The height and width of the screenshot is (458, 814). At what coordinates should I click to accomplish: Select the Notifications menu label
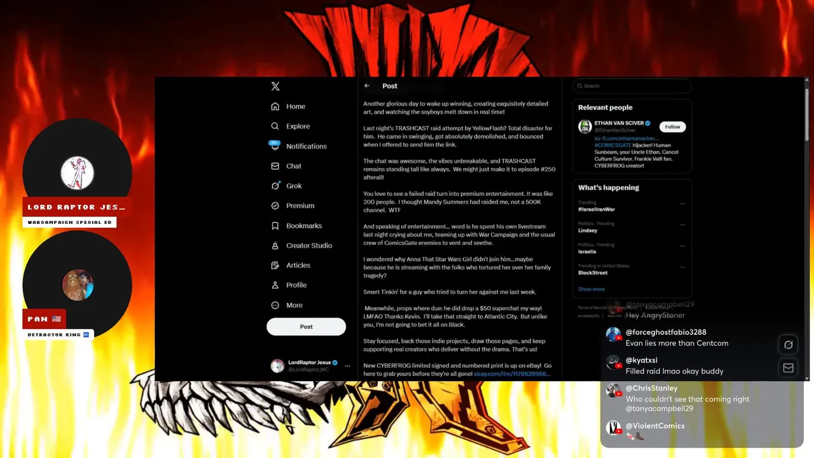pos(307,146)
